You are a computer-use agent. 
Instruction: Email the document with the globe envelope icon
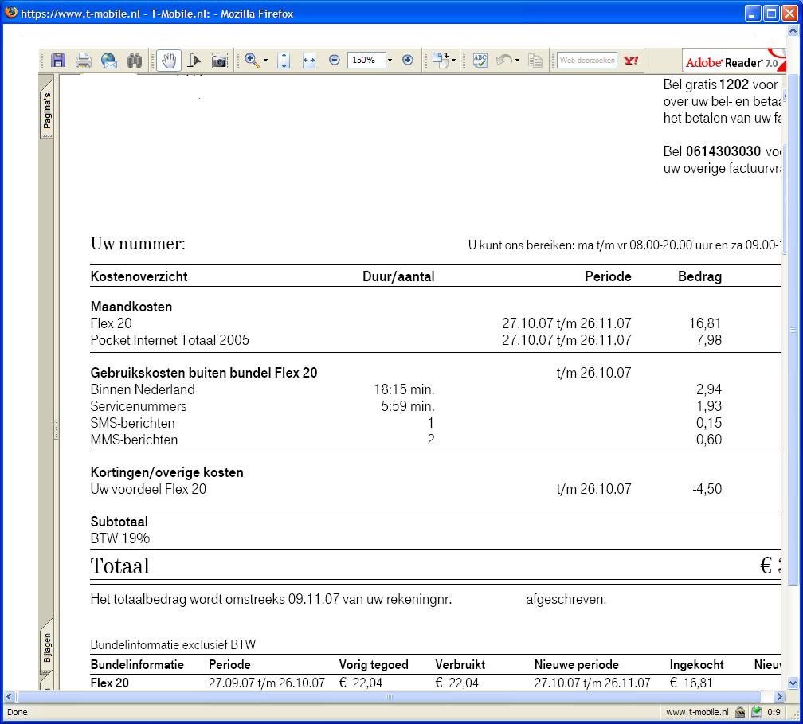(108, 61)
